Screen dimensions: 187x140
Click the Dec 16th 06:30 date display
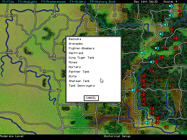(x=146, y=2)
